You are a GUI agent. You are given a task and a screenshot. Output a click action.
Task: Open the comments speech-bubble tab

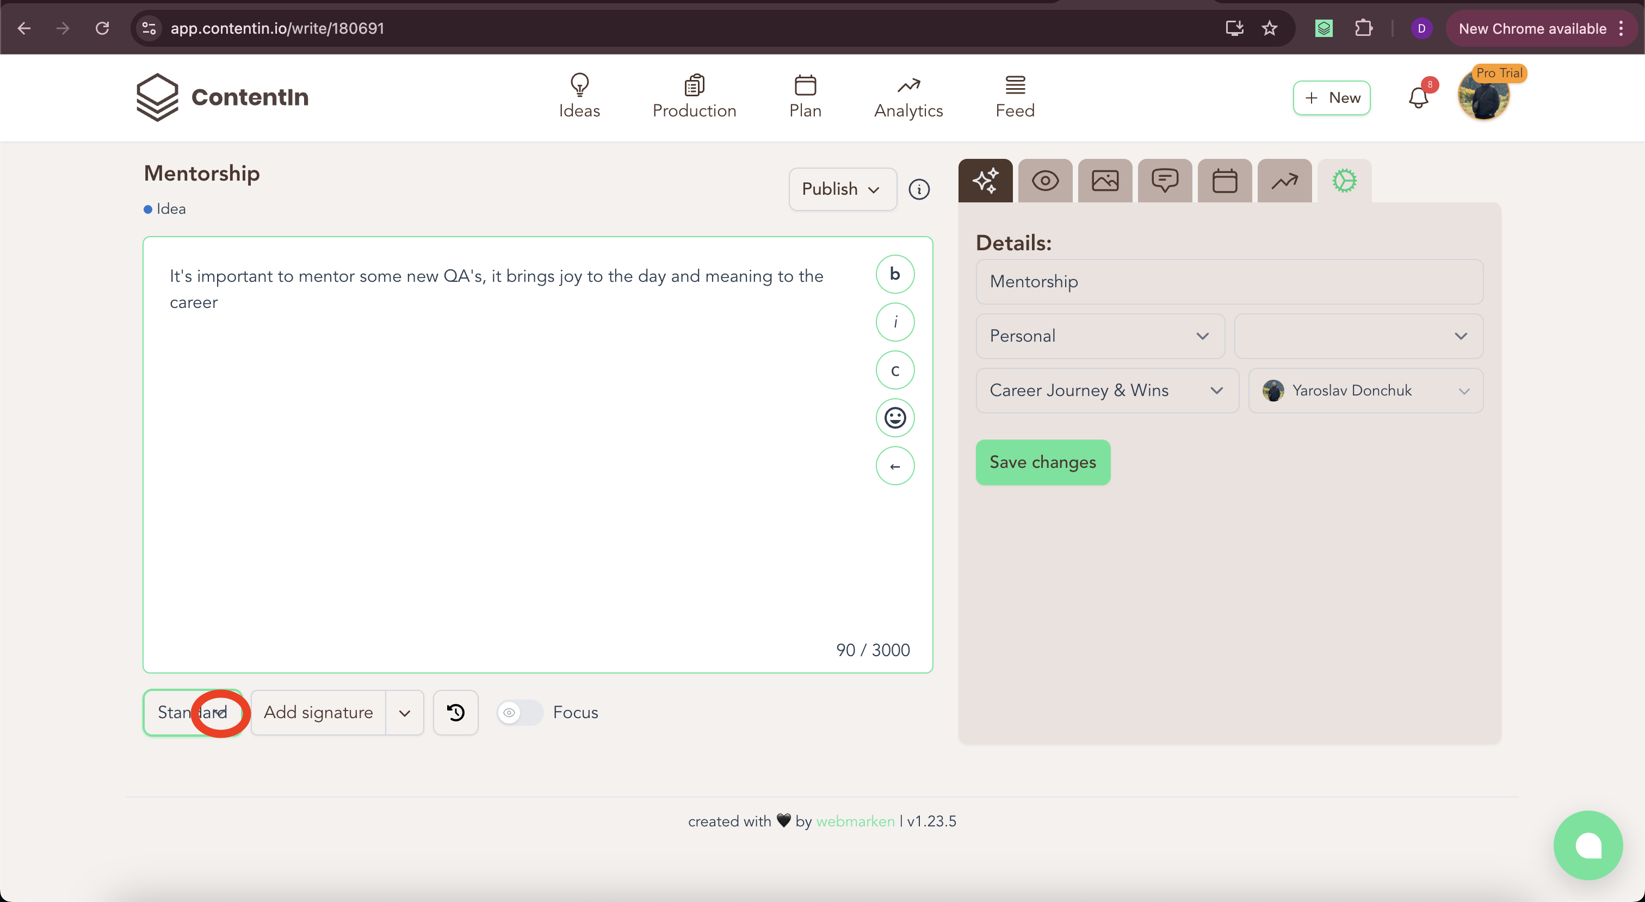click(1165, 181)
